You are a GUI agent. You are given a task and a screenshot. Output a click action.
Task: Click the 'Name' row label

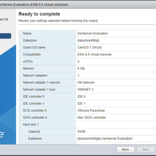[27, 33]
